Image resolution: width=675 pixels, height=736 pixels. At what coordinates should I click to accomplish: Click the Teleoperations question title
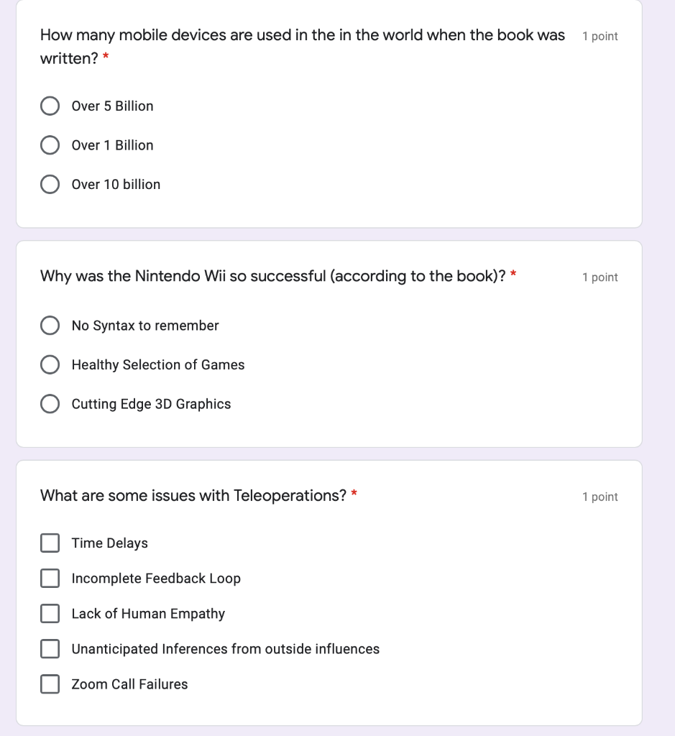click(x=193, y=496)
